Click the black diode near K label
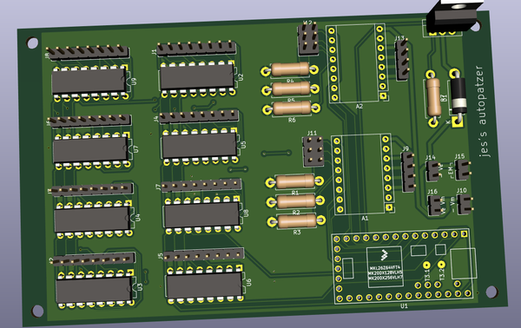Viewport: 521px width, 328px height. pyautogui.click(x=458, y=97)
